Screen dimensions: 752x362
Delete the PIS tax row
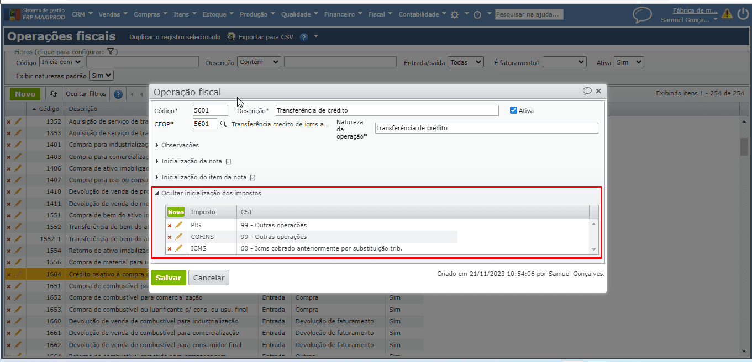point(170,226)
